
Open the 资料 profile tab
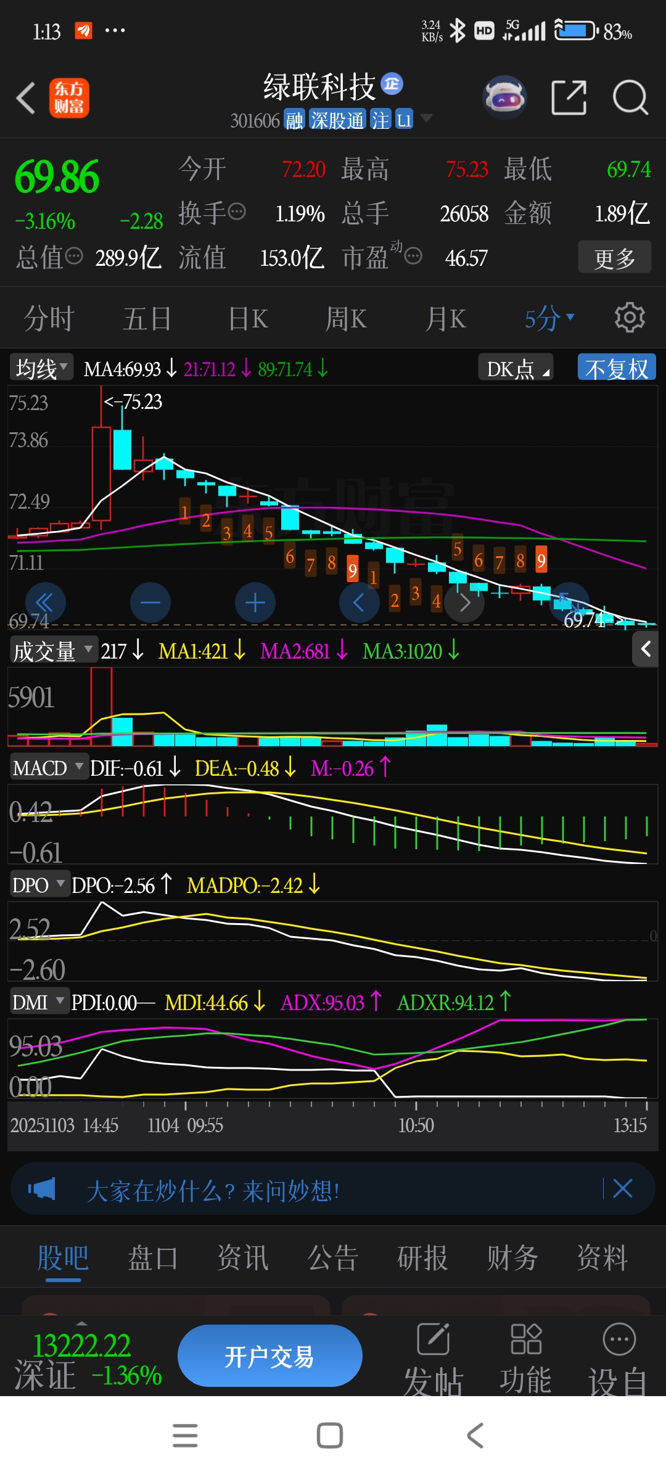[x=602, y=1257]
